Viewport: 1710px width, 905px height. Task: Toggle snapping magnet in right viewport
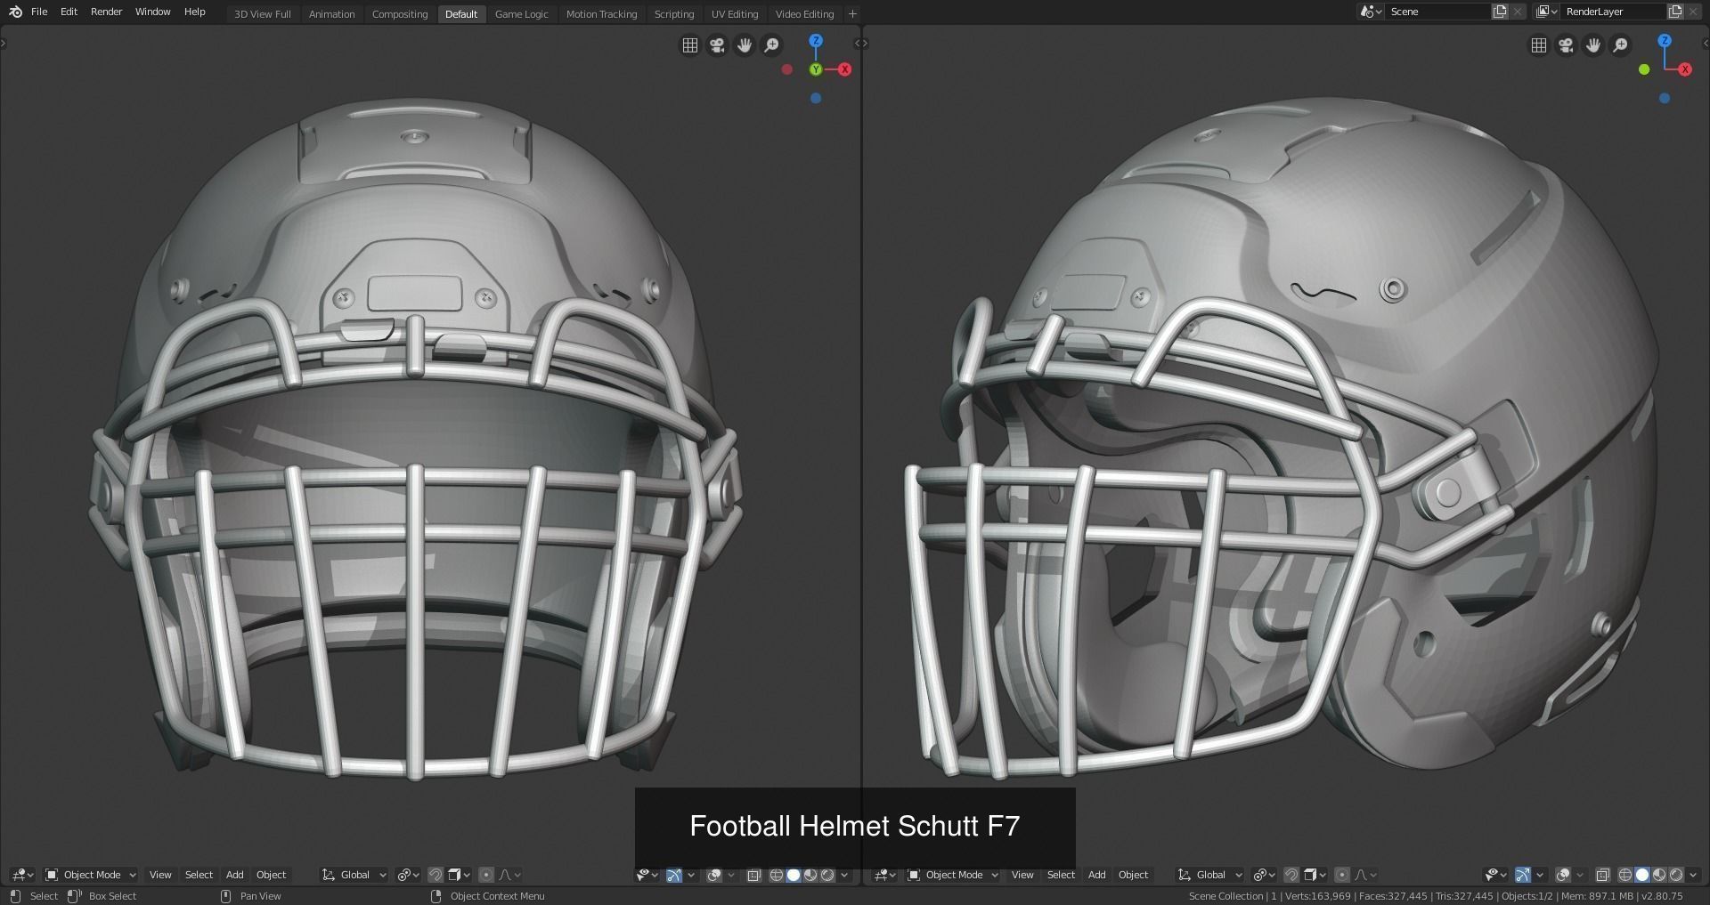1291,875
